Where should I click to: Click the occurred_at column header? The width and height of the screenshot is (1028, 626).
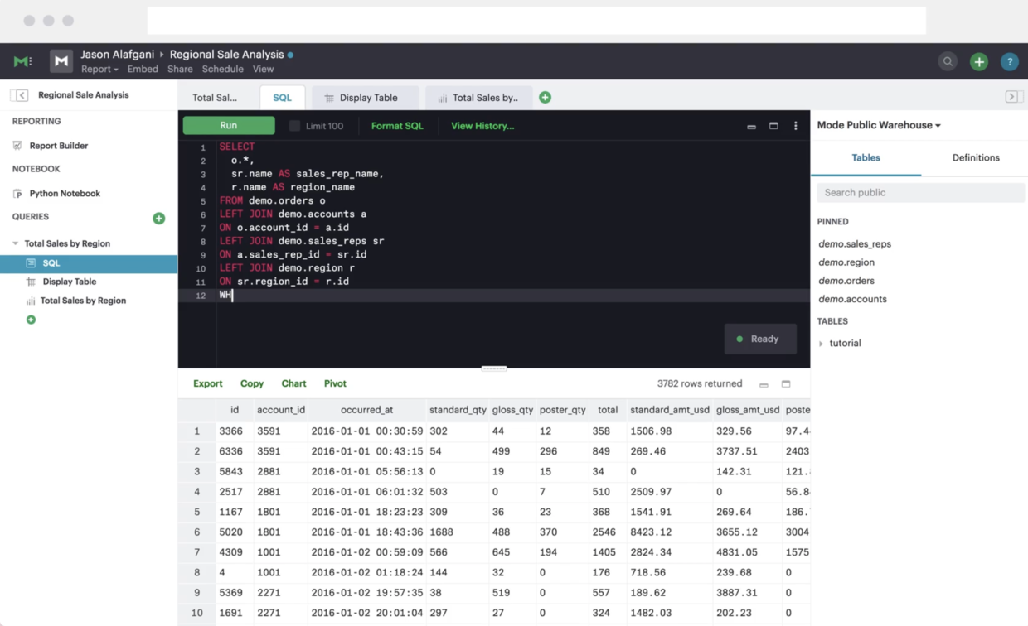pyautogui.click(x=366, y=410)
